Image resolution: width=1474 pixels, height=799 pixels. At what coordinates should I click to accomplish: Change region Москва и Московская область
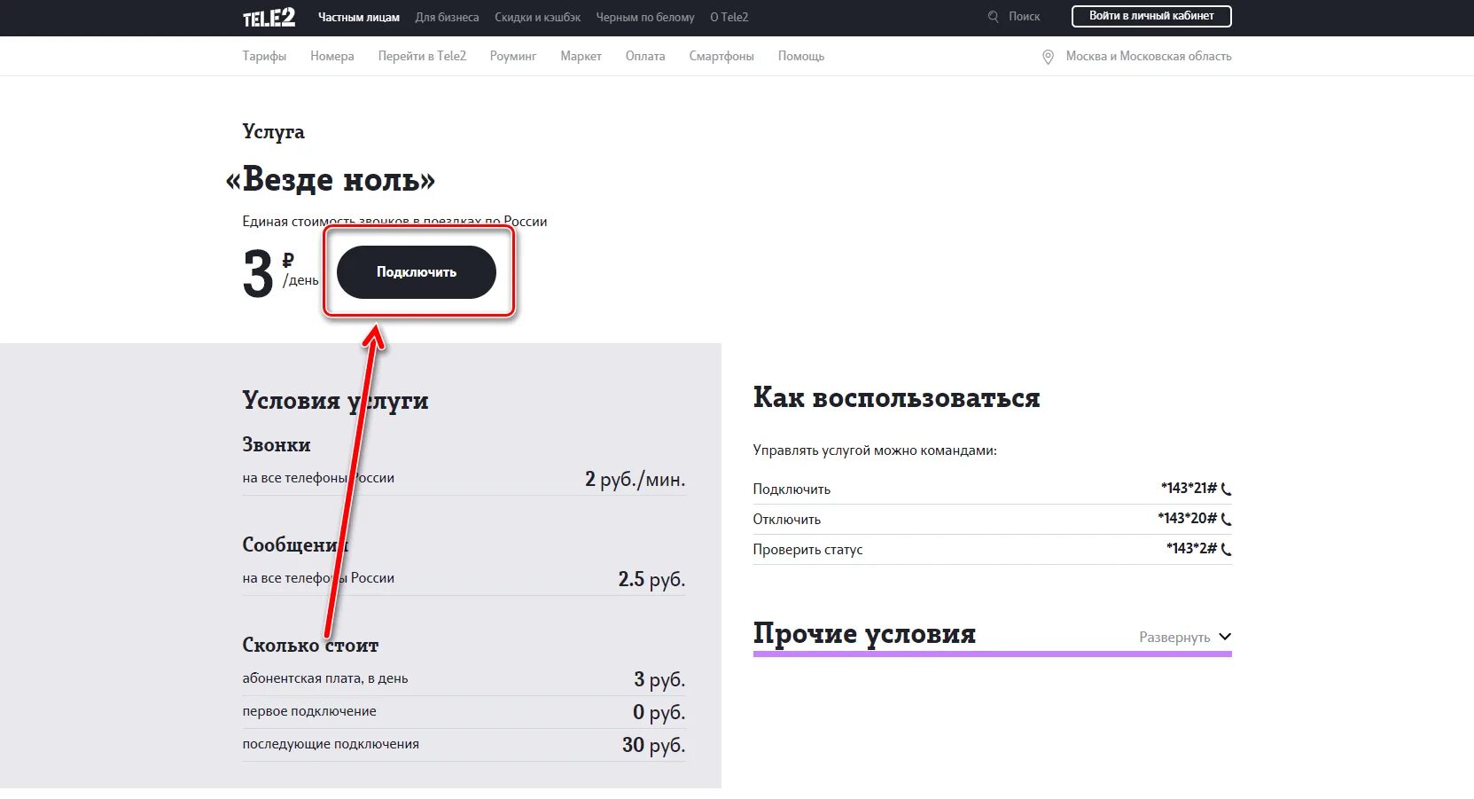(1149, 56)
